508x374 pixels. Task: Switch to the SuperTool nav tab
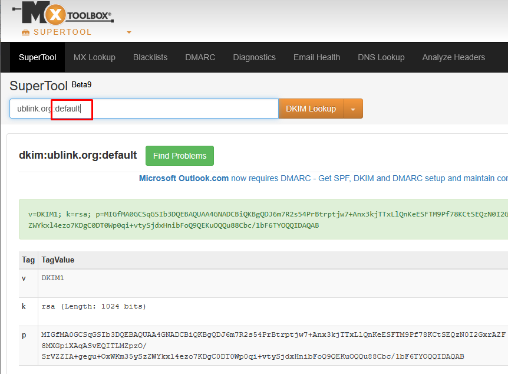(38, 57)
